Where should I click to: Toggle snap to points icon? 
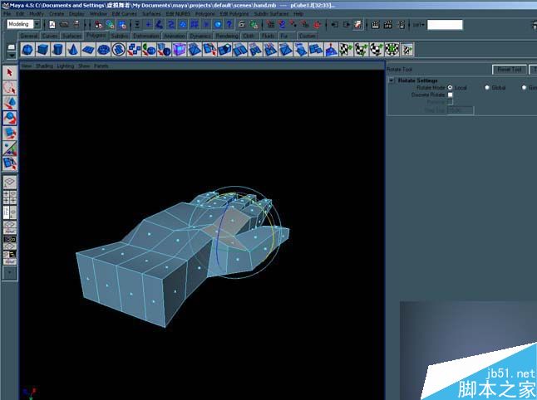coord(293,24)
